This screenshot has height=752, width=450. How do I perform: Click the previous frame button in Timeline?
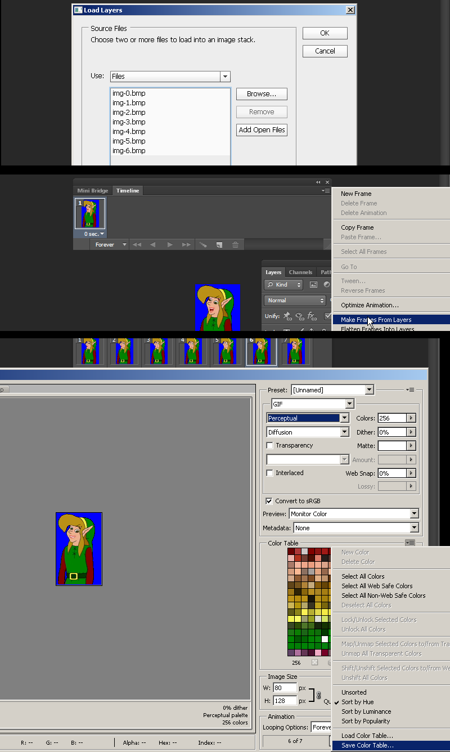(152, 245)
